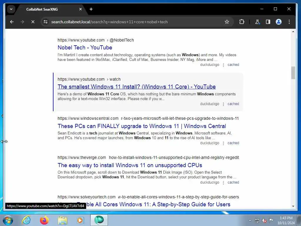
Task: Click the forward navigation arrow
Action: 22,22
